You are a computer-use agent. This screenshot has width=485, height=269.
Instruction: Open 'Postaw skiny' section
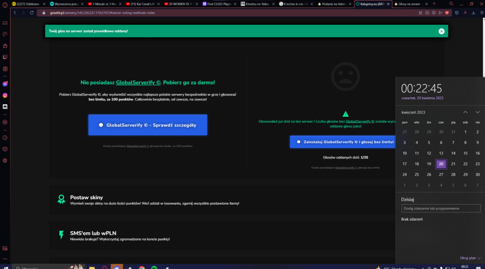tap(86, 198)
